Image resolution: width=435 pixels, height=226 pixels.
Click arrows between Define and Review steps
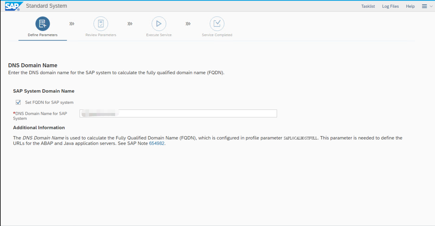click(72, 24)
